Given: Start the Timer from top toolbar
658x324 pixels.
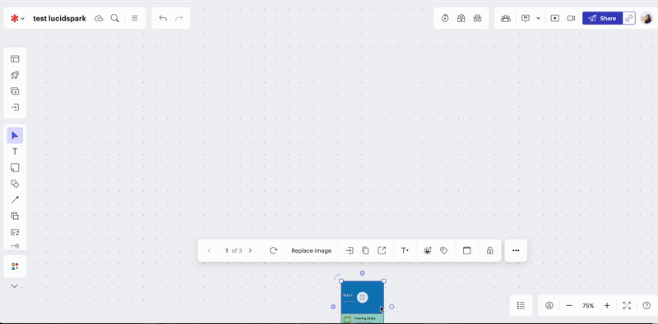Looking at the screenshot, I should (x=445, y=18).
